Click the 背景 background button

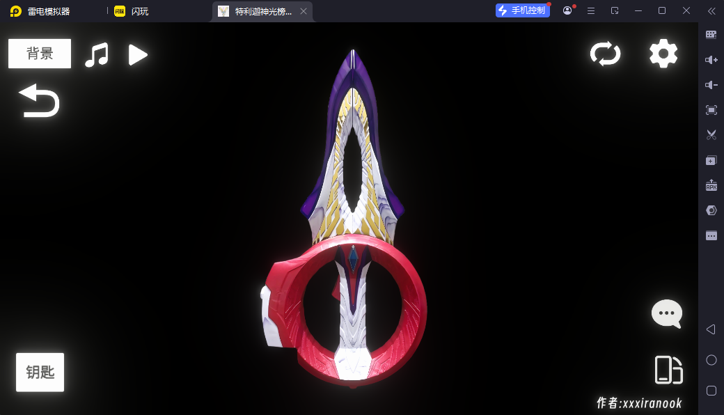(x=40, y=54)
